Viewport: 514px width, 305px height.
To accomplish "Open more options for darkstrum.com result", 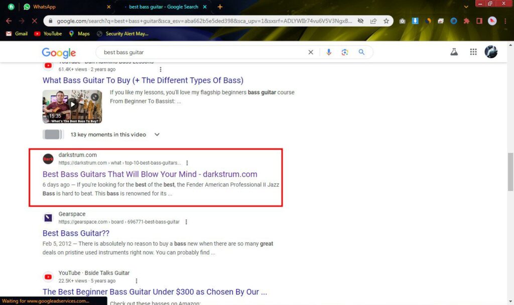I will [x=187, y=163].
